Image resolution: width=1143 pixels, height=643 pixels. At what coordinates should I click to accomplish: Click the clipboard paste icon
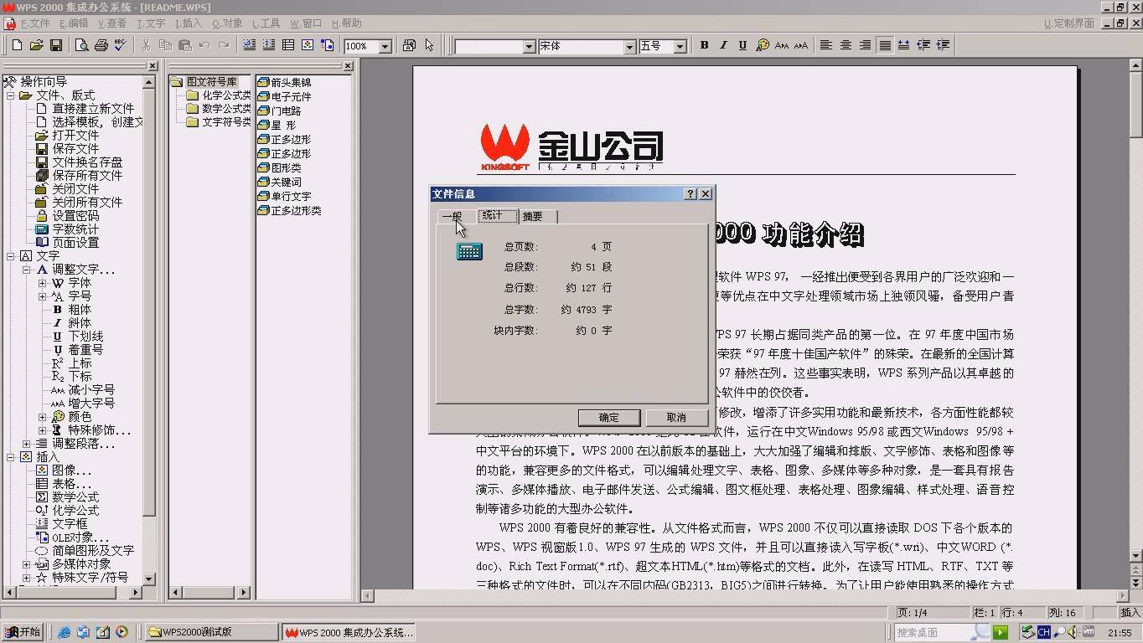[x=184, y=45]
